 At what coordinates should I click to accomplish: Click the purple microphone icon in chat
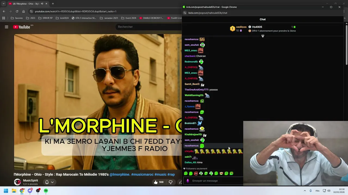pyautogui.click(x=188, y=181)
